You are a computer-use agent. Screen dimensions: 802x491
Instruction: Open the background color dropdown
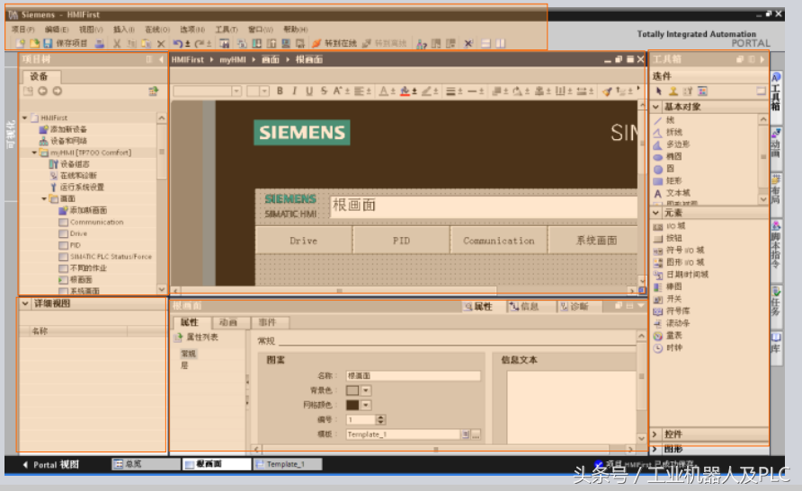point(366,390)
